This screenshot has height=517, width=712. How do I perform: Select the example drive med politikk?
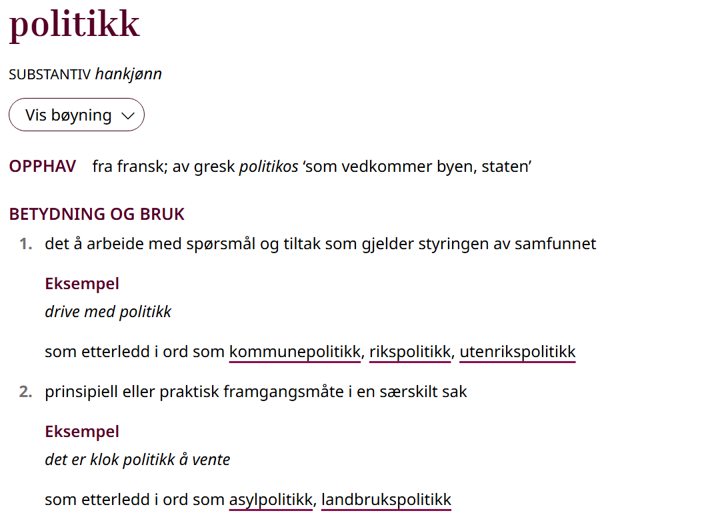click(108, 312)
